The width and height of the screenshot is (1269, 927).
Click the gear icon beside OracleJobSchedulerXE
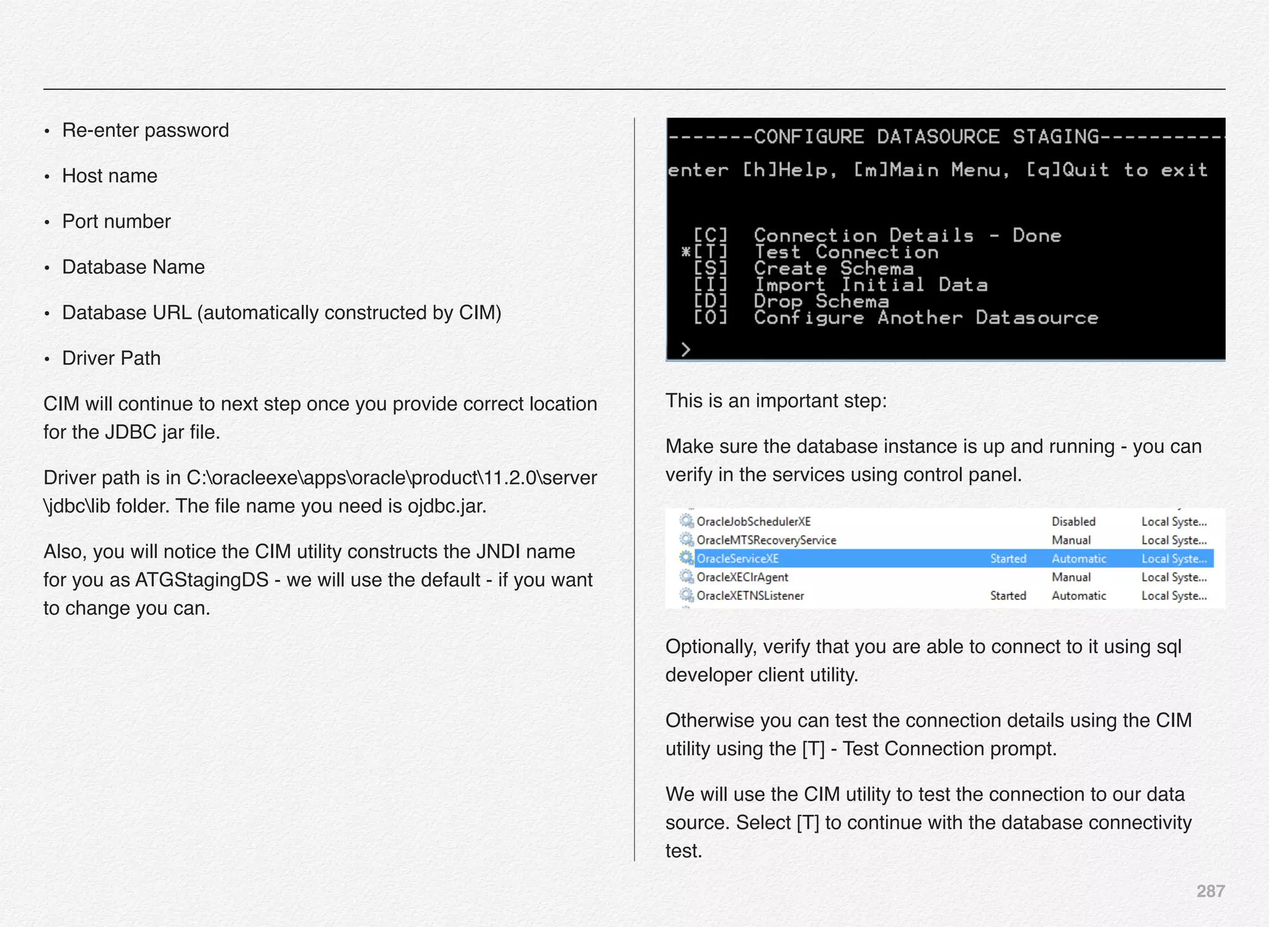(x=687, y=521)
